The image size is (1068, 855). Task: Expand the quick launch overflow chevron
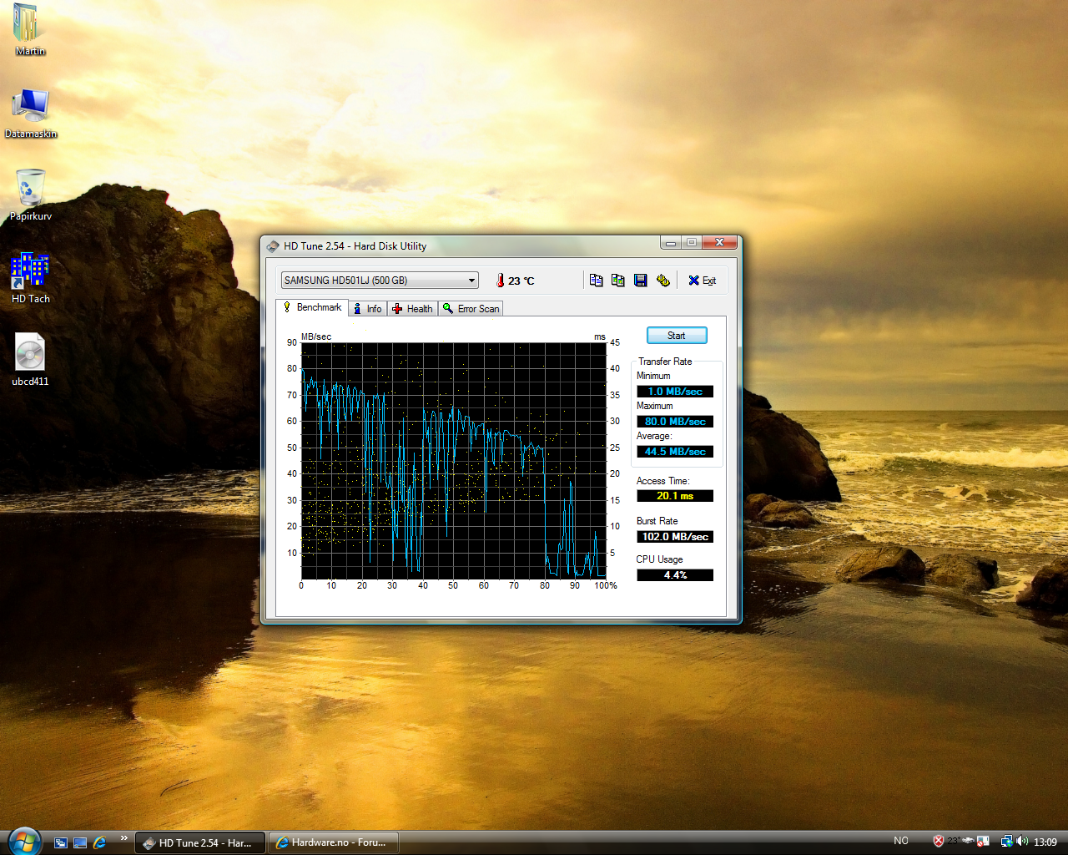tap(124, 838)
